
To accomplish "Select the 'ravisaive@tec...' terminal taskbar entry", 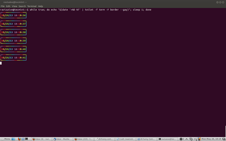I will [x=167, y=139].
